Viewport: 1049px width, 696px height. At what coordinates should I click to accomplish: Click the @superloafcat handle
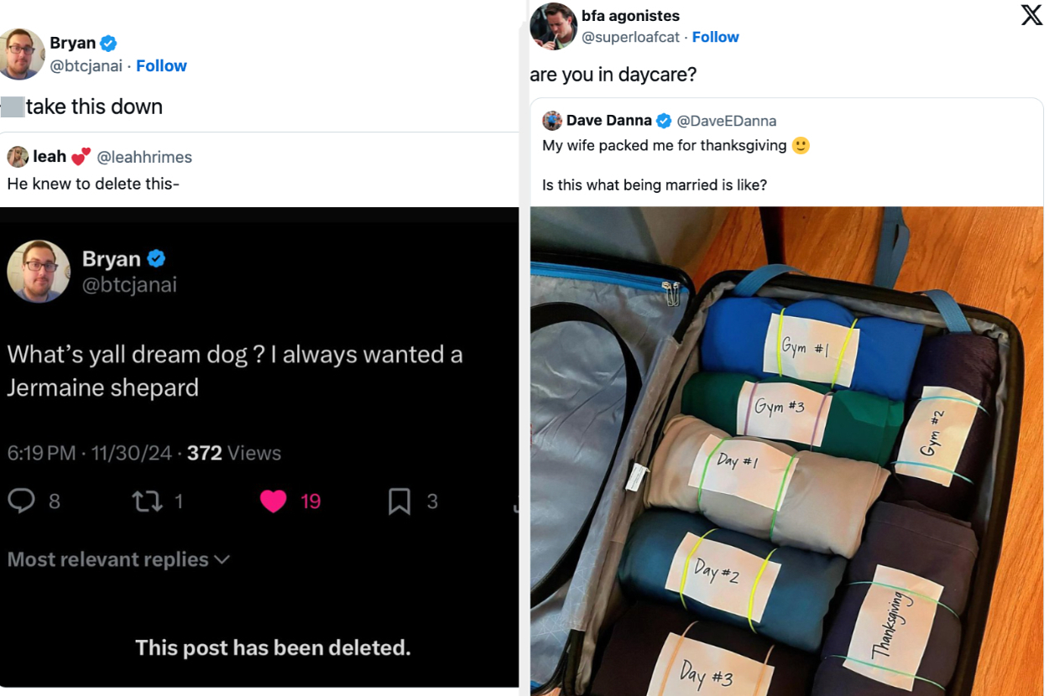632,36
